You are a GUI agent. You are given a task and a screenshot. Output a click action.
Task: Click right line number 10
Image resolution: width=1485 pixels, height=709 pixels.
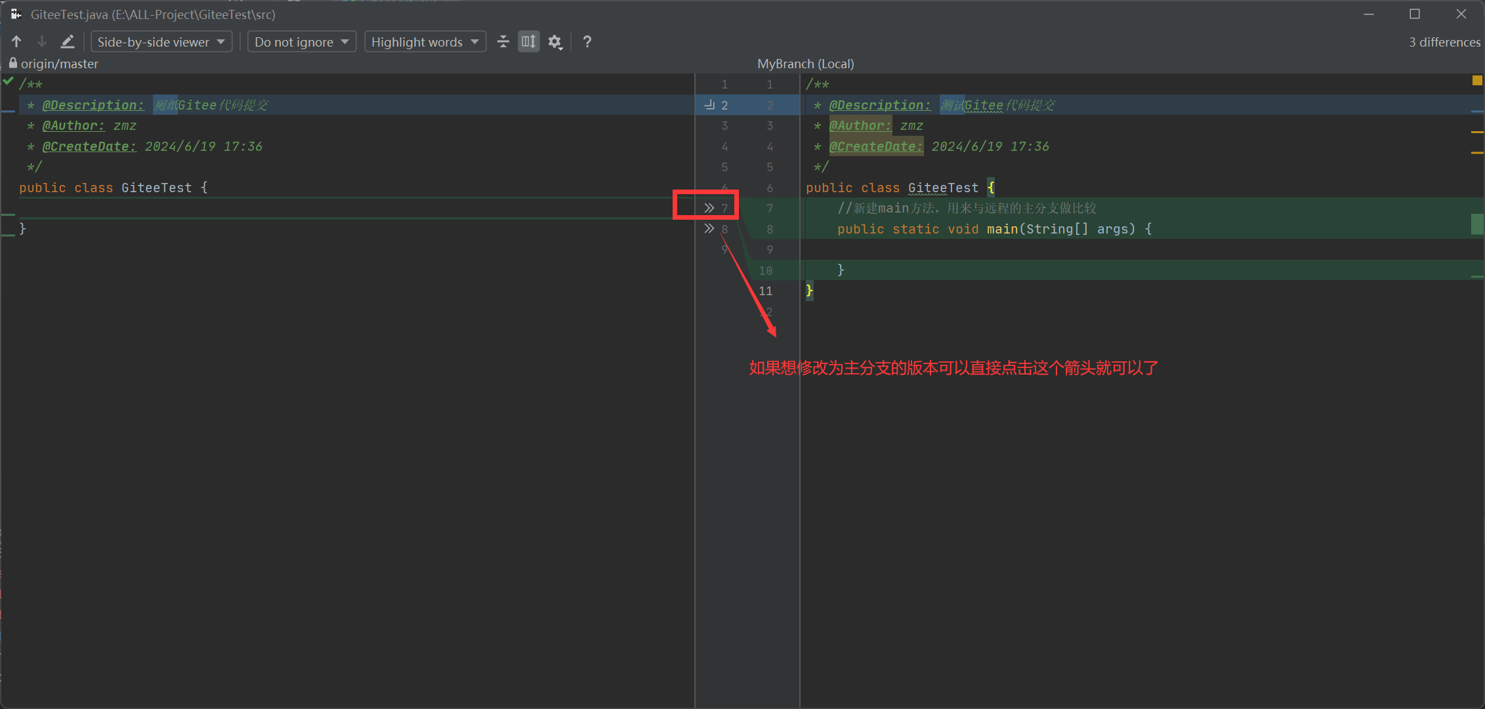click(766, 270)
